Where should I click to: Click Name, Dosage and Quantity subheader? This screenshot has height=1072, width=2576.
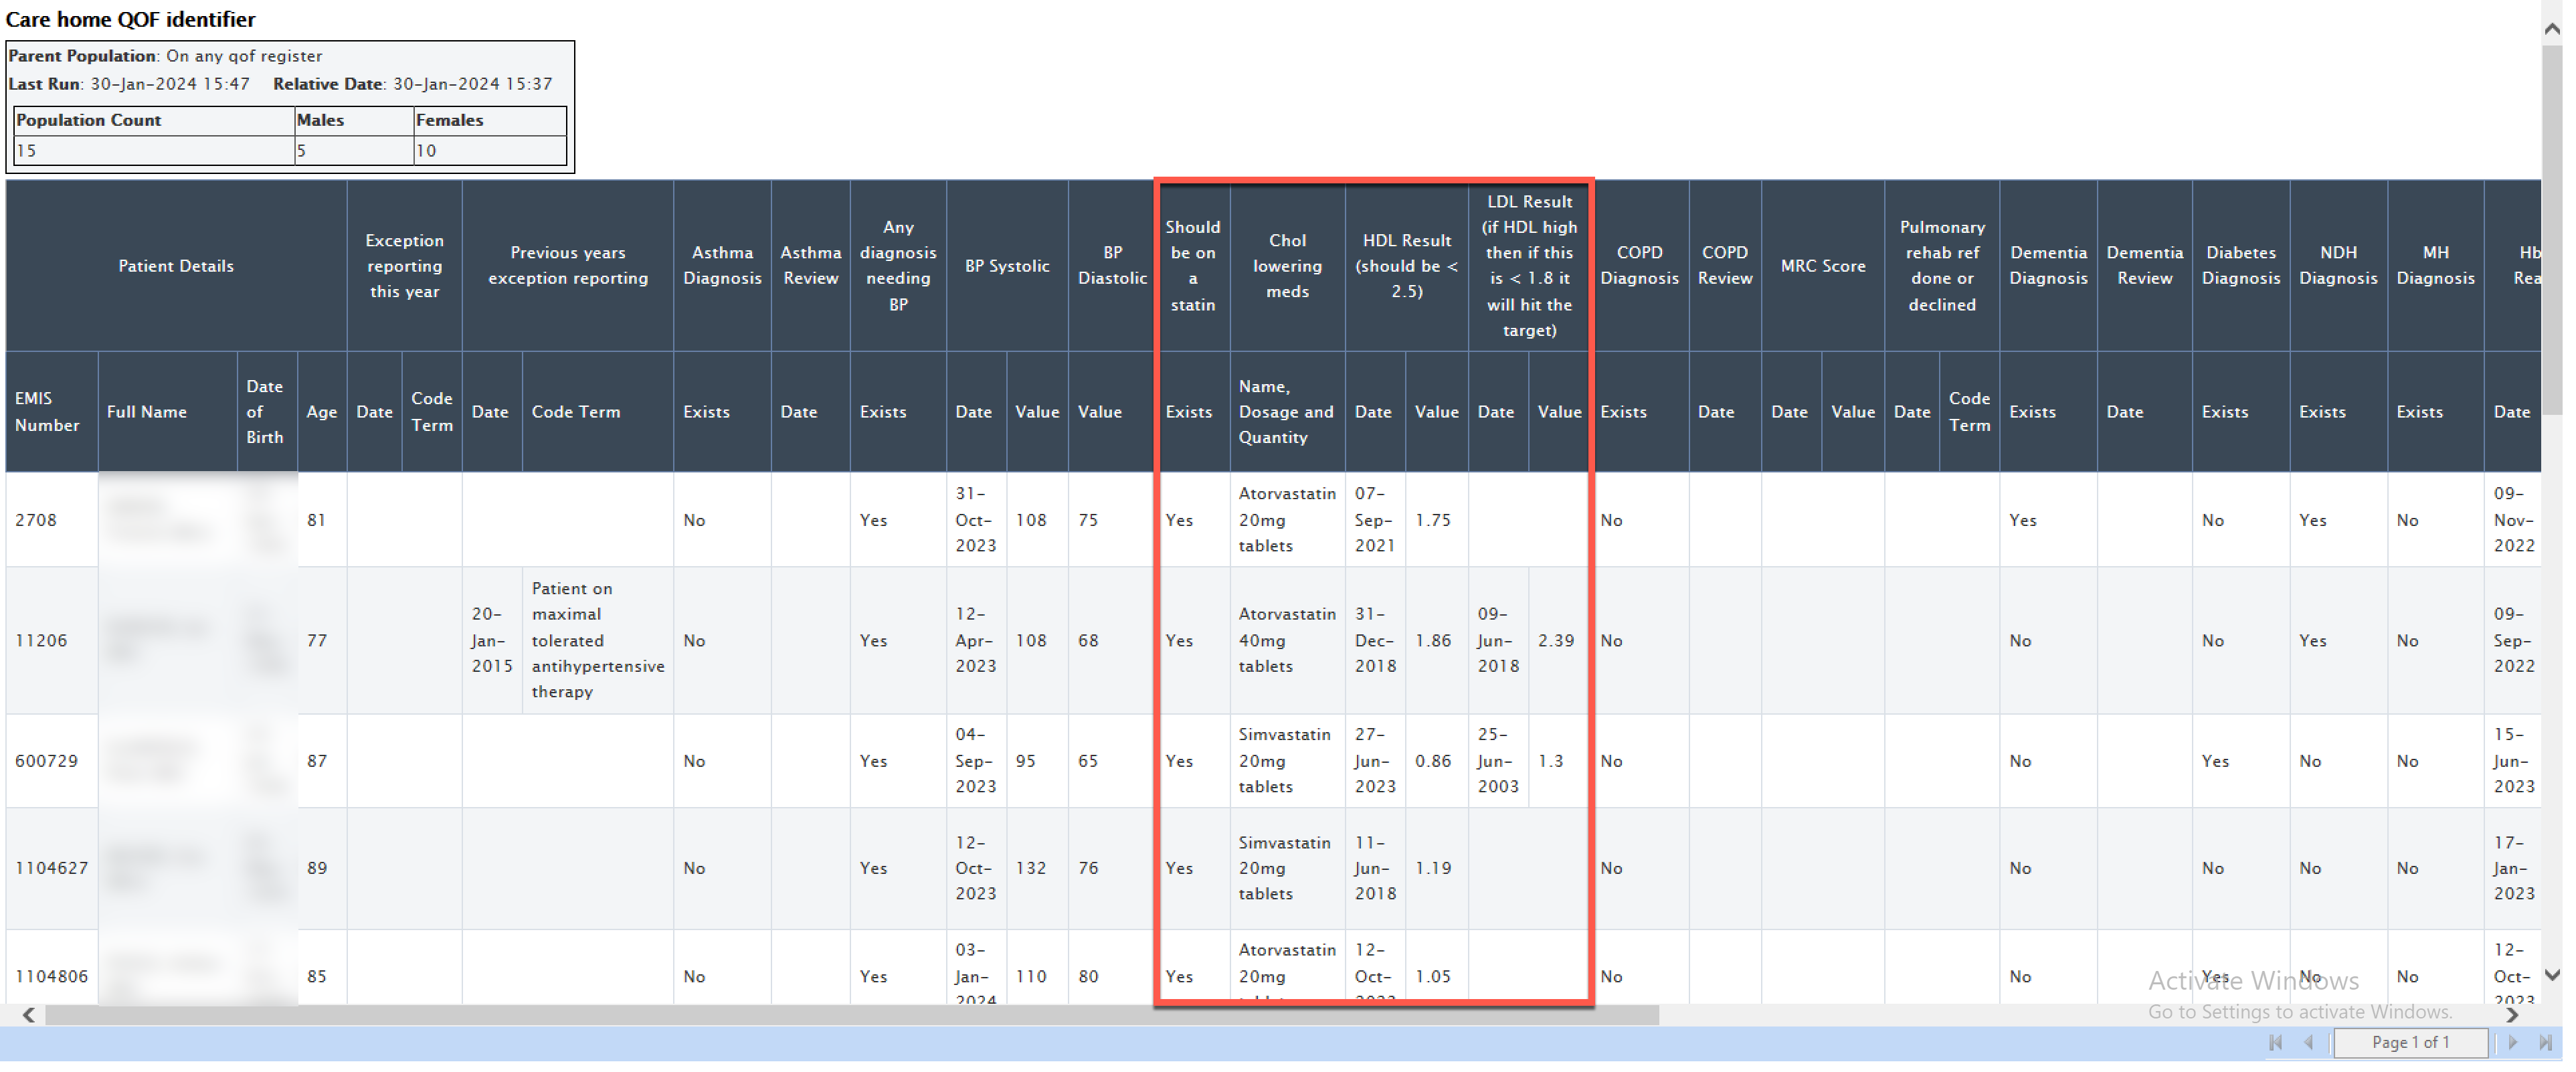pyautogui.click(x=1287, y=411)
